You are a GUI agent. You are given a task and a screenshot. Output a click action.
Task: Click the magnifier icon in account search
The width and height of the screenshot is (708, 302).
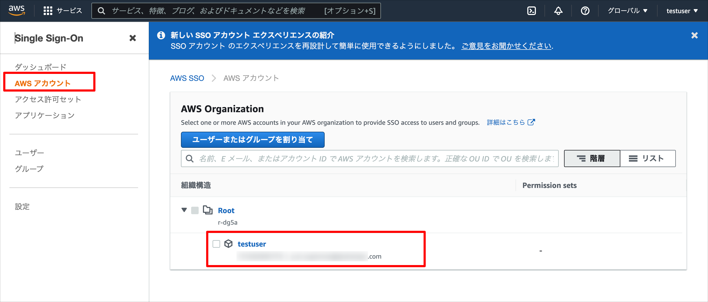click(x=190, y=158)
